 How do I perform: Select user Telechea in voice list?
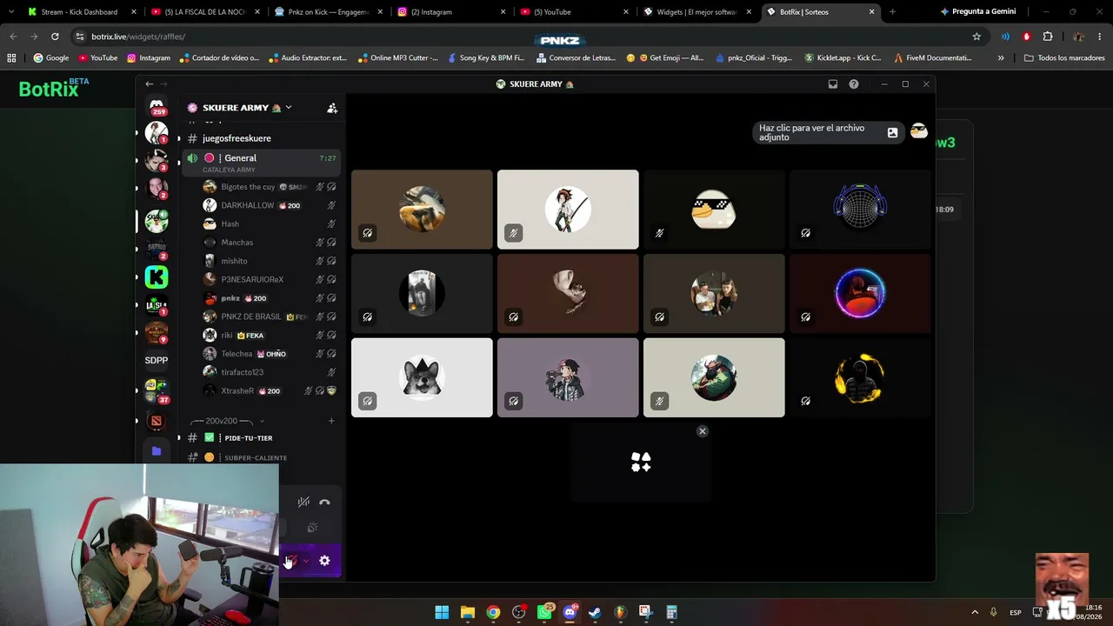click(x=270, y=354)
